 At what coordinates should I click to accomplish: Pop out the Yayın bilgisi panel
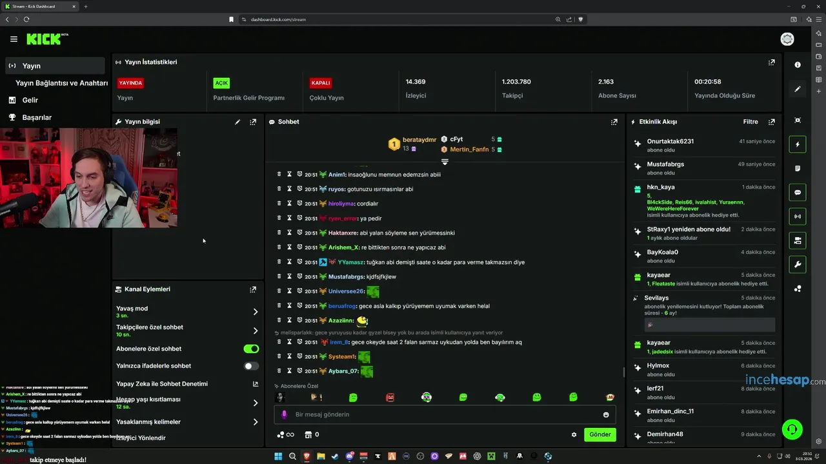coord(253,122)
